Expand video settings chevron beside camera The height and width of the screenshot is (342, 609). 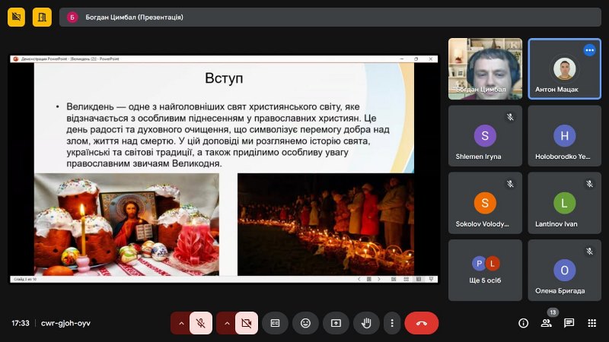point(226,323)
